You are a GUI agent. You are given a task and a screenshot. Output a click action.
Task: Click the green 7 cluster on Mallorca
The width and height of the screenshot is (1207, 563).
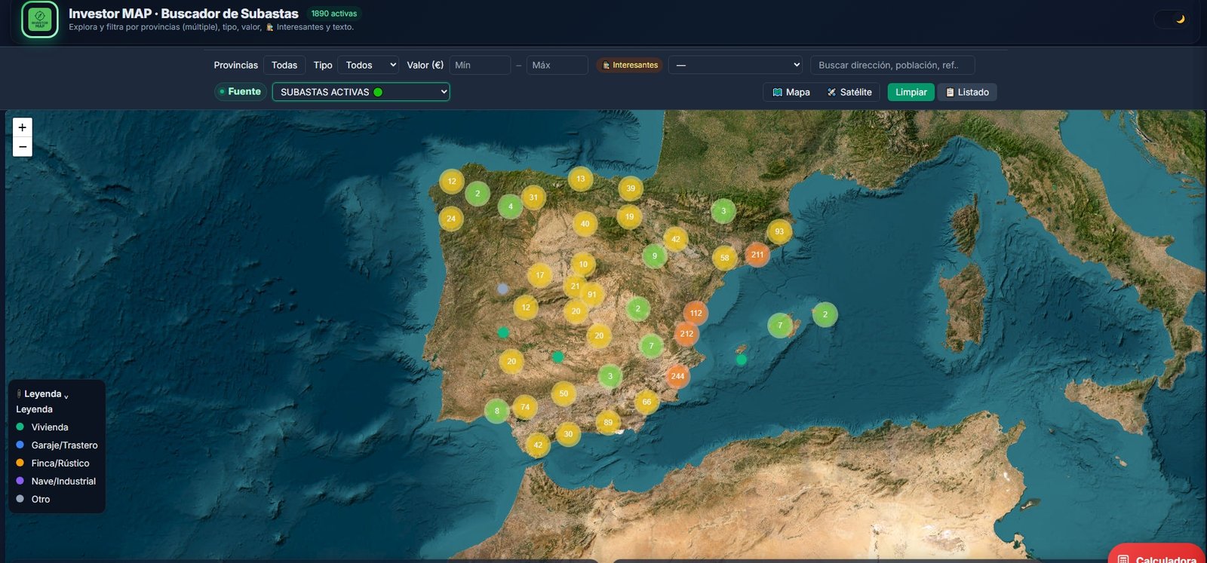point(780,326)
